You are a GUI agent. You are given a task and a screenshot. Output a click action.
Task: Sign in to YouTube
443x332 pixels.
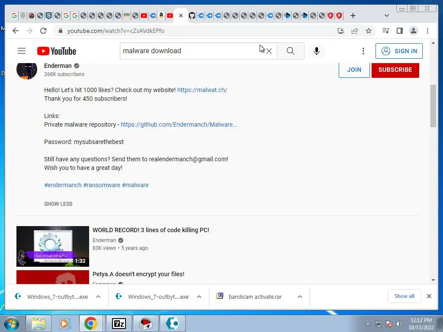(x=399, y=51)
